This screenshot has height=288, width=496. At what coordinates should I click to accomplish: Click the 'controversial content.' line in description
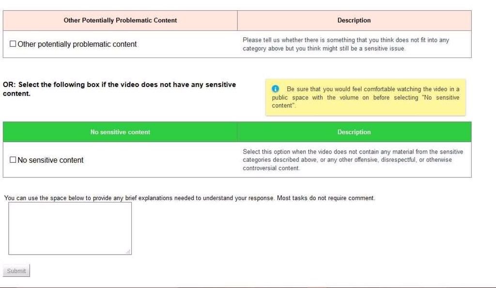[x=271, y=168]
